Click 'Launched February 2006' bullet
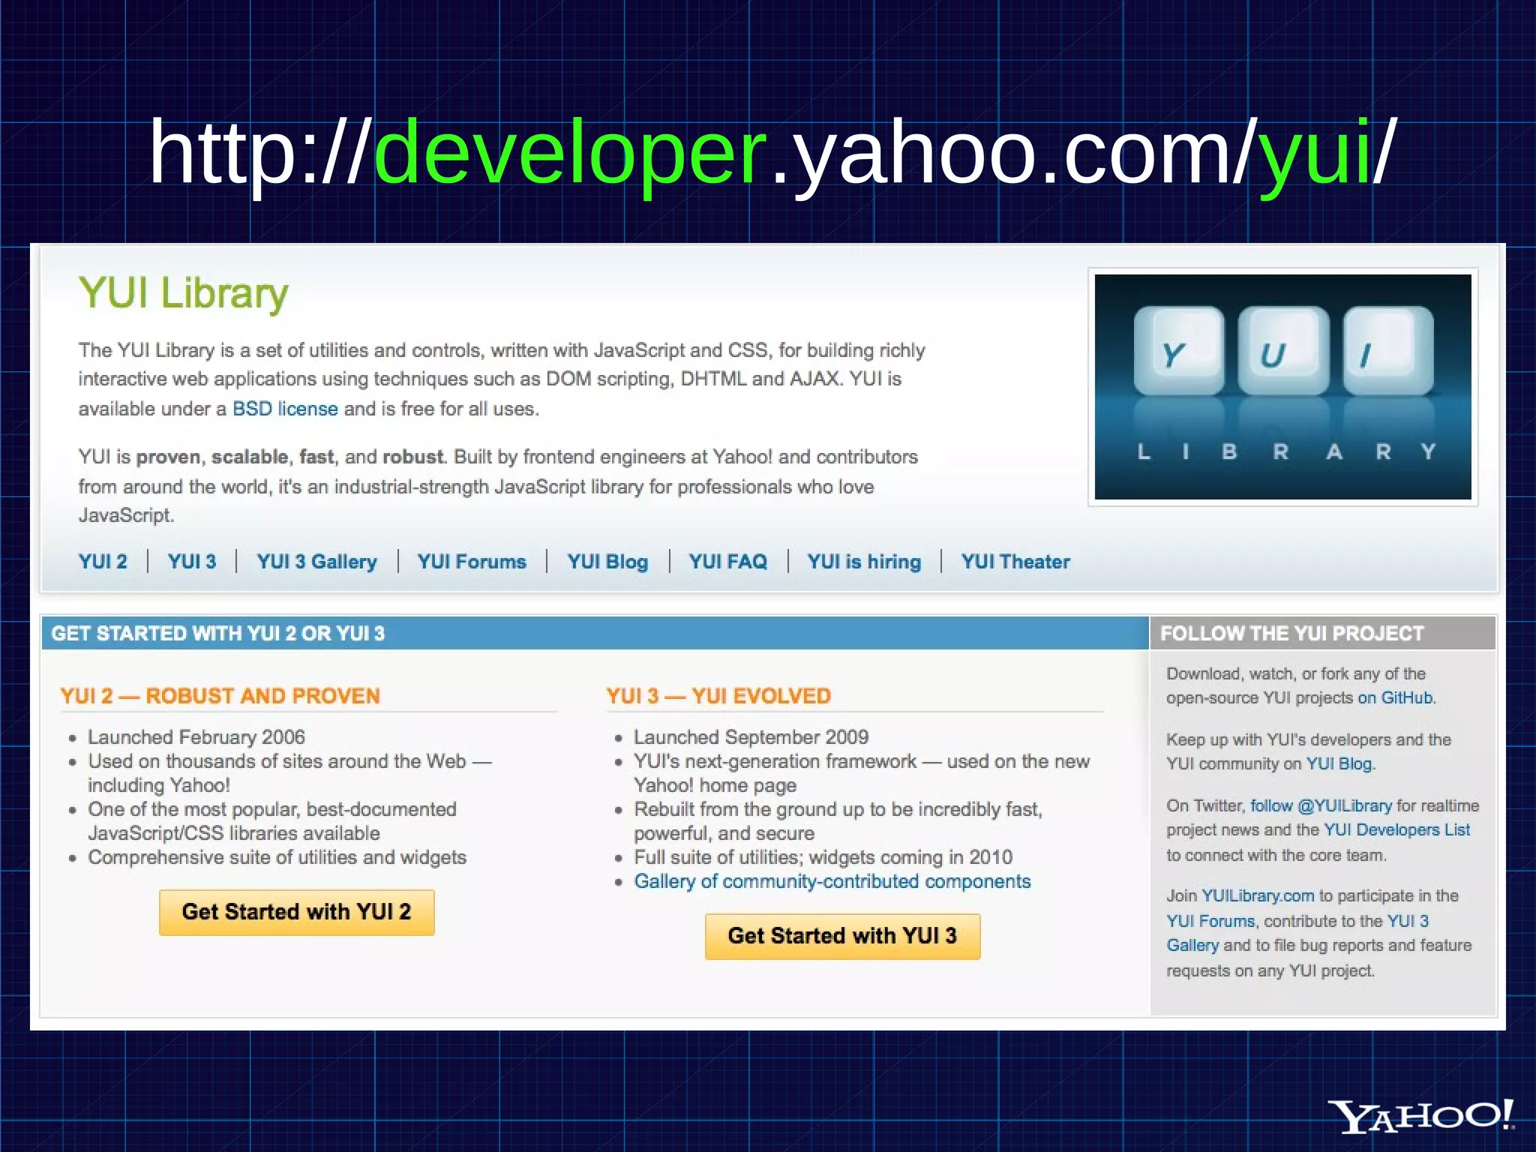1536x1152 pixels. point(196,737)
